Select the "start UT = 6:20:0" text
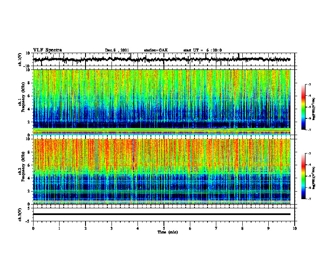The width and height of the screenshot is (332, 256). [202, 50]
